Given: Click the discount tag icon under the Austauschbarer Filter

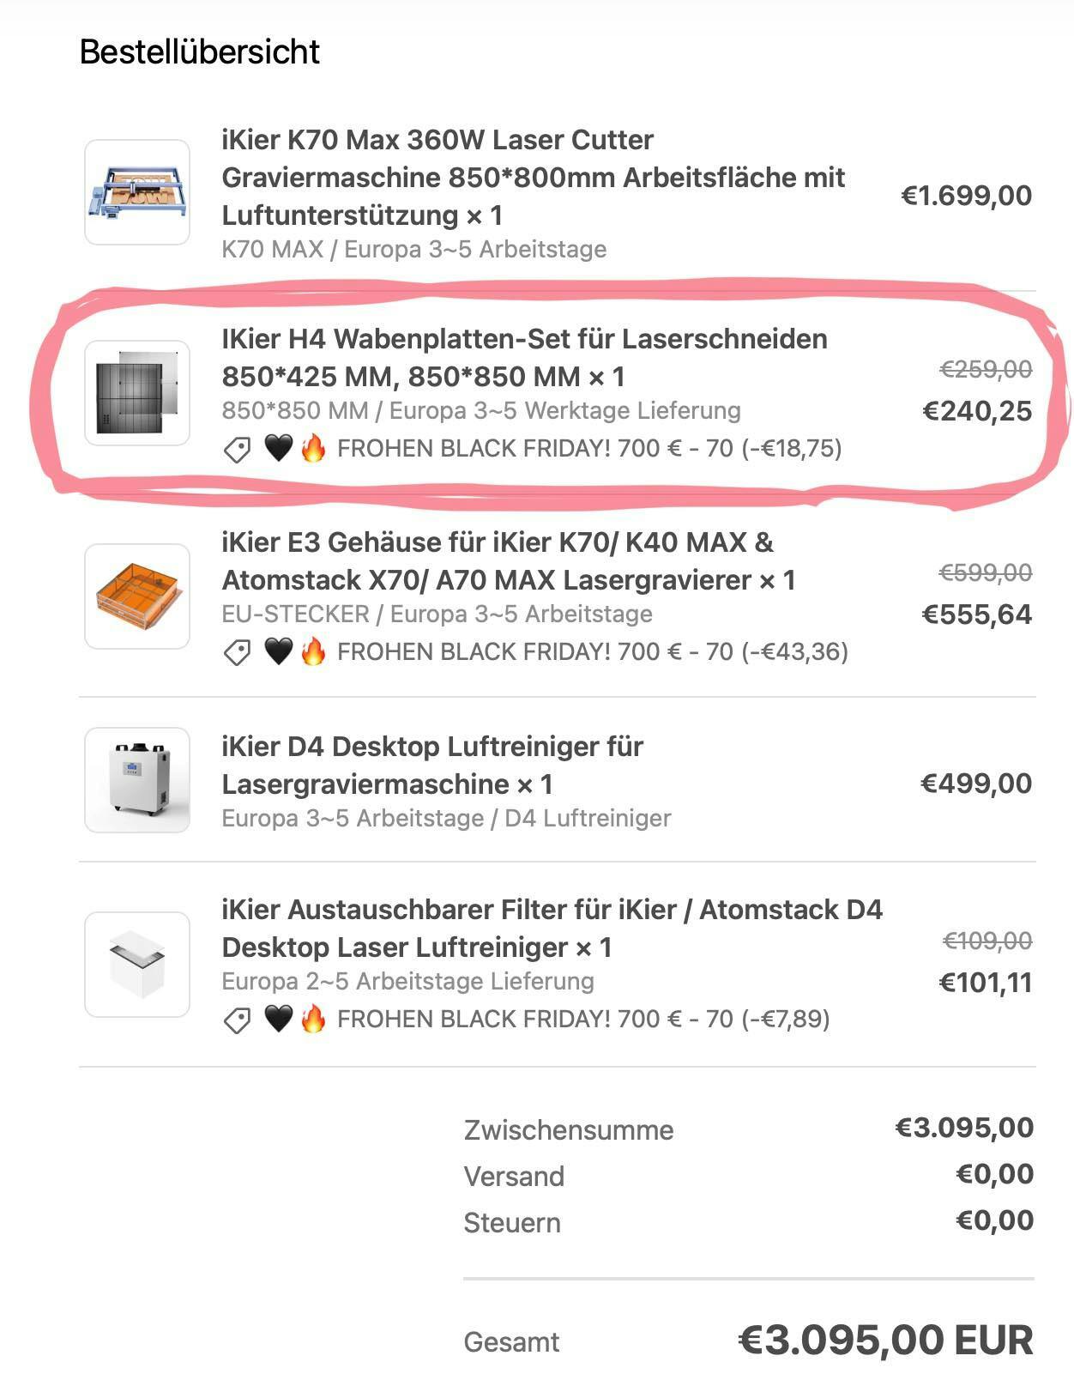Looking at the screenshot, I should pos(237,1020).
